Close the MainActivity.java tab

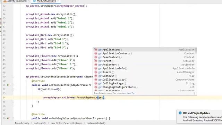point(58,1)
